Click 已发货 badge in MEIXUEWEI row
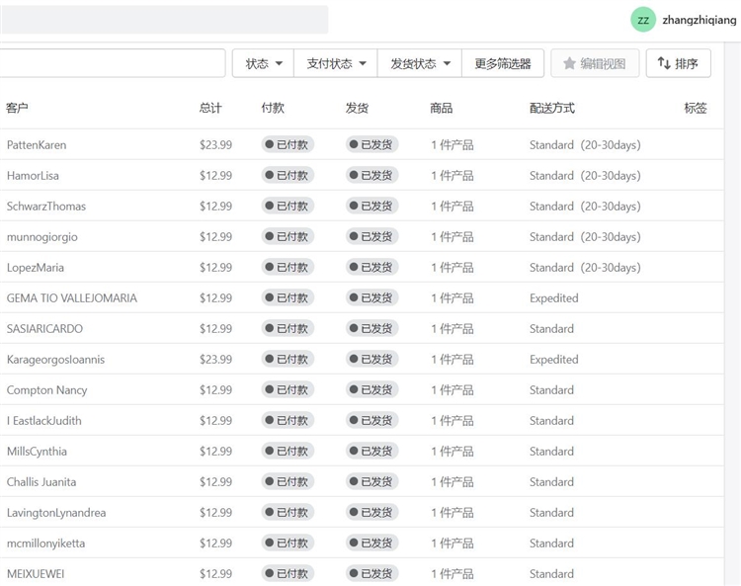Screen dimensions: 741x586 [x=371, y=574]
